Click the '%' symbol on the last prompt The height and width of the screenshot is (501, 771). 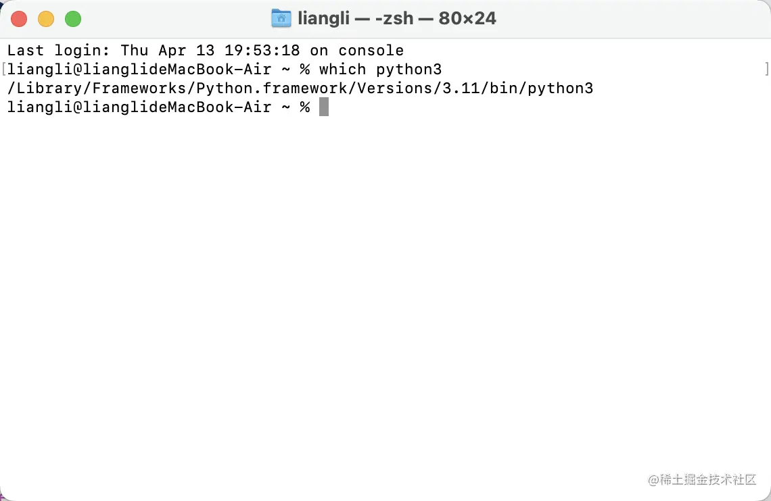[x=304, y=107]
